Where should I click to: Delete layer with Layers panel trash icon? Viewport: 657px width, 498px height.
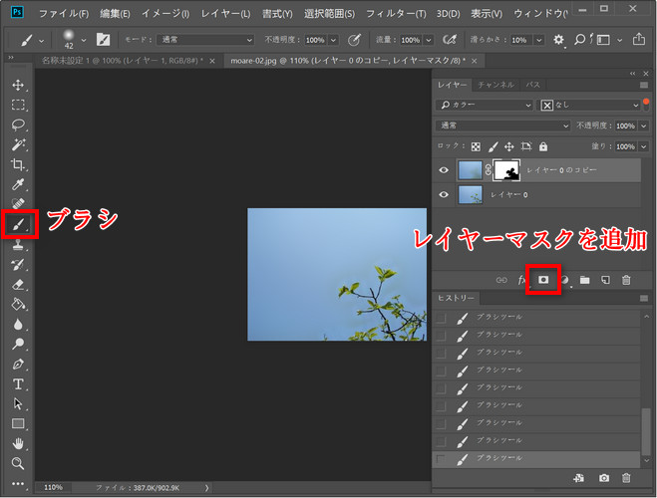[626, 280]
